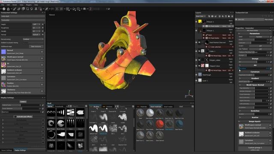Switch to the Procedurals shelf tab

click(59, 107)
